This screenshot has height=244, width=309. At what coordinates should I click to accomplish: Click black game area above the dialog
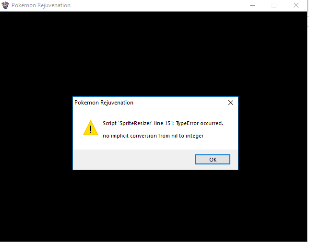154,53
